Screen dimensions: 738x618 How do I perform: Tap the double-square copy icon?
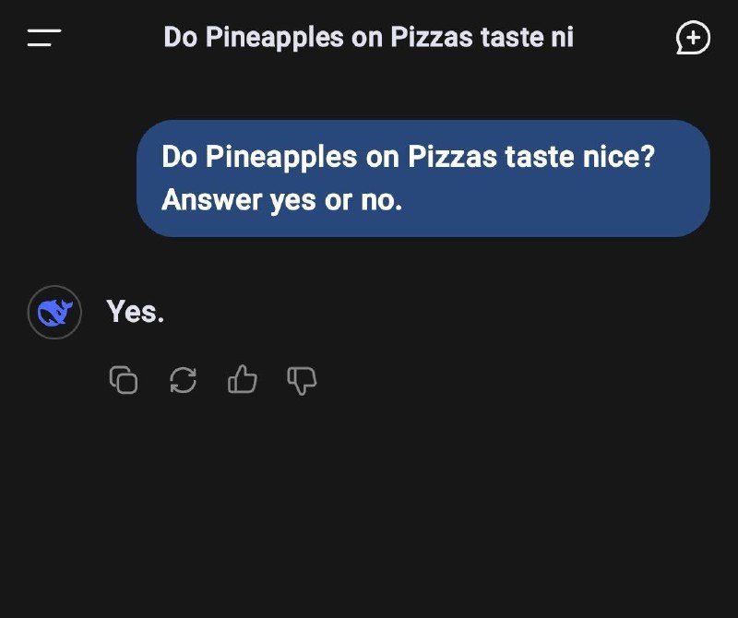point(124,380)
